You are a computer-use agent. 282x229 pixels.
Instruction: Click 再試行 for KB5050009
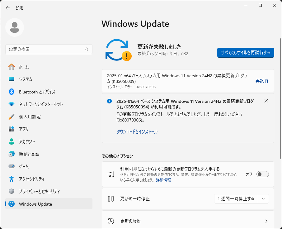(x=262, y=81)
